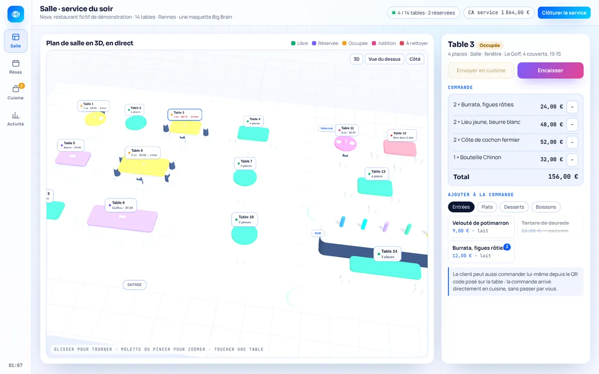
Task: Select the Boissons category tab
Action: point(546,207)
